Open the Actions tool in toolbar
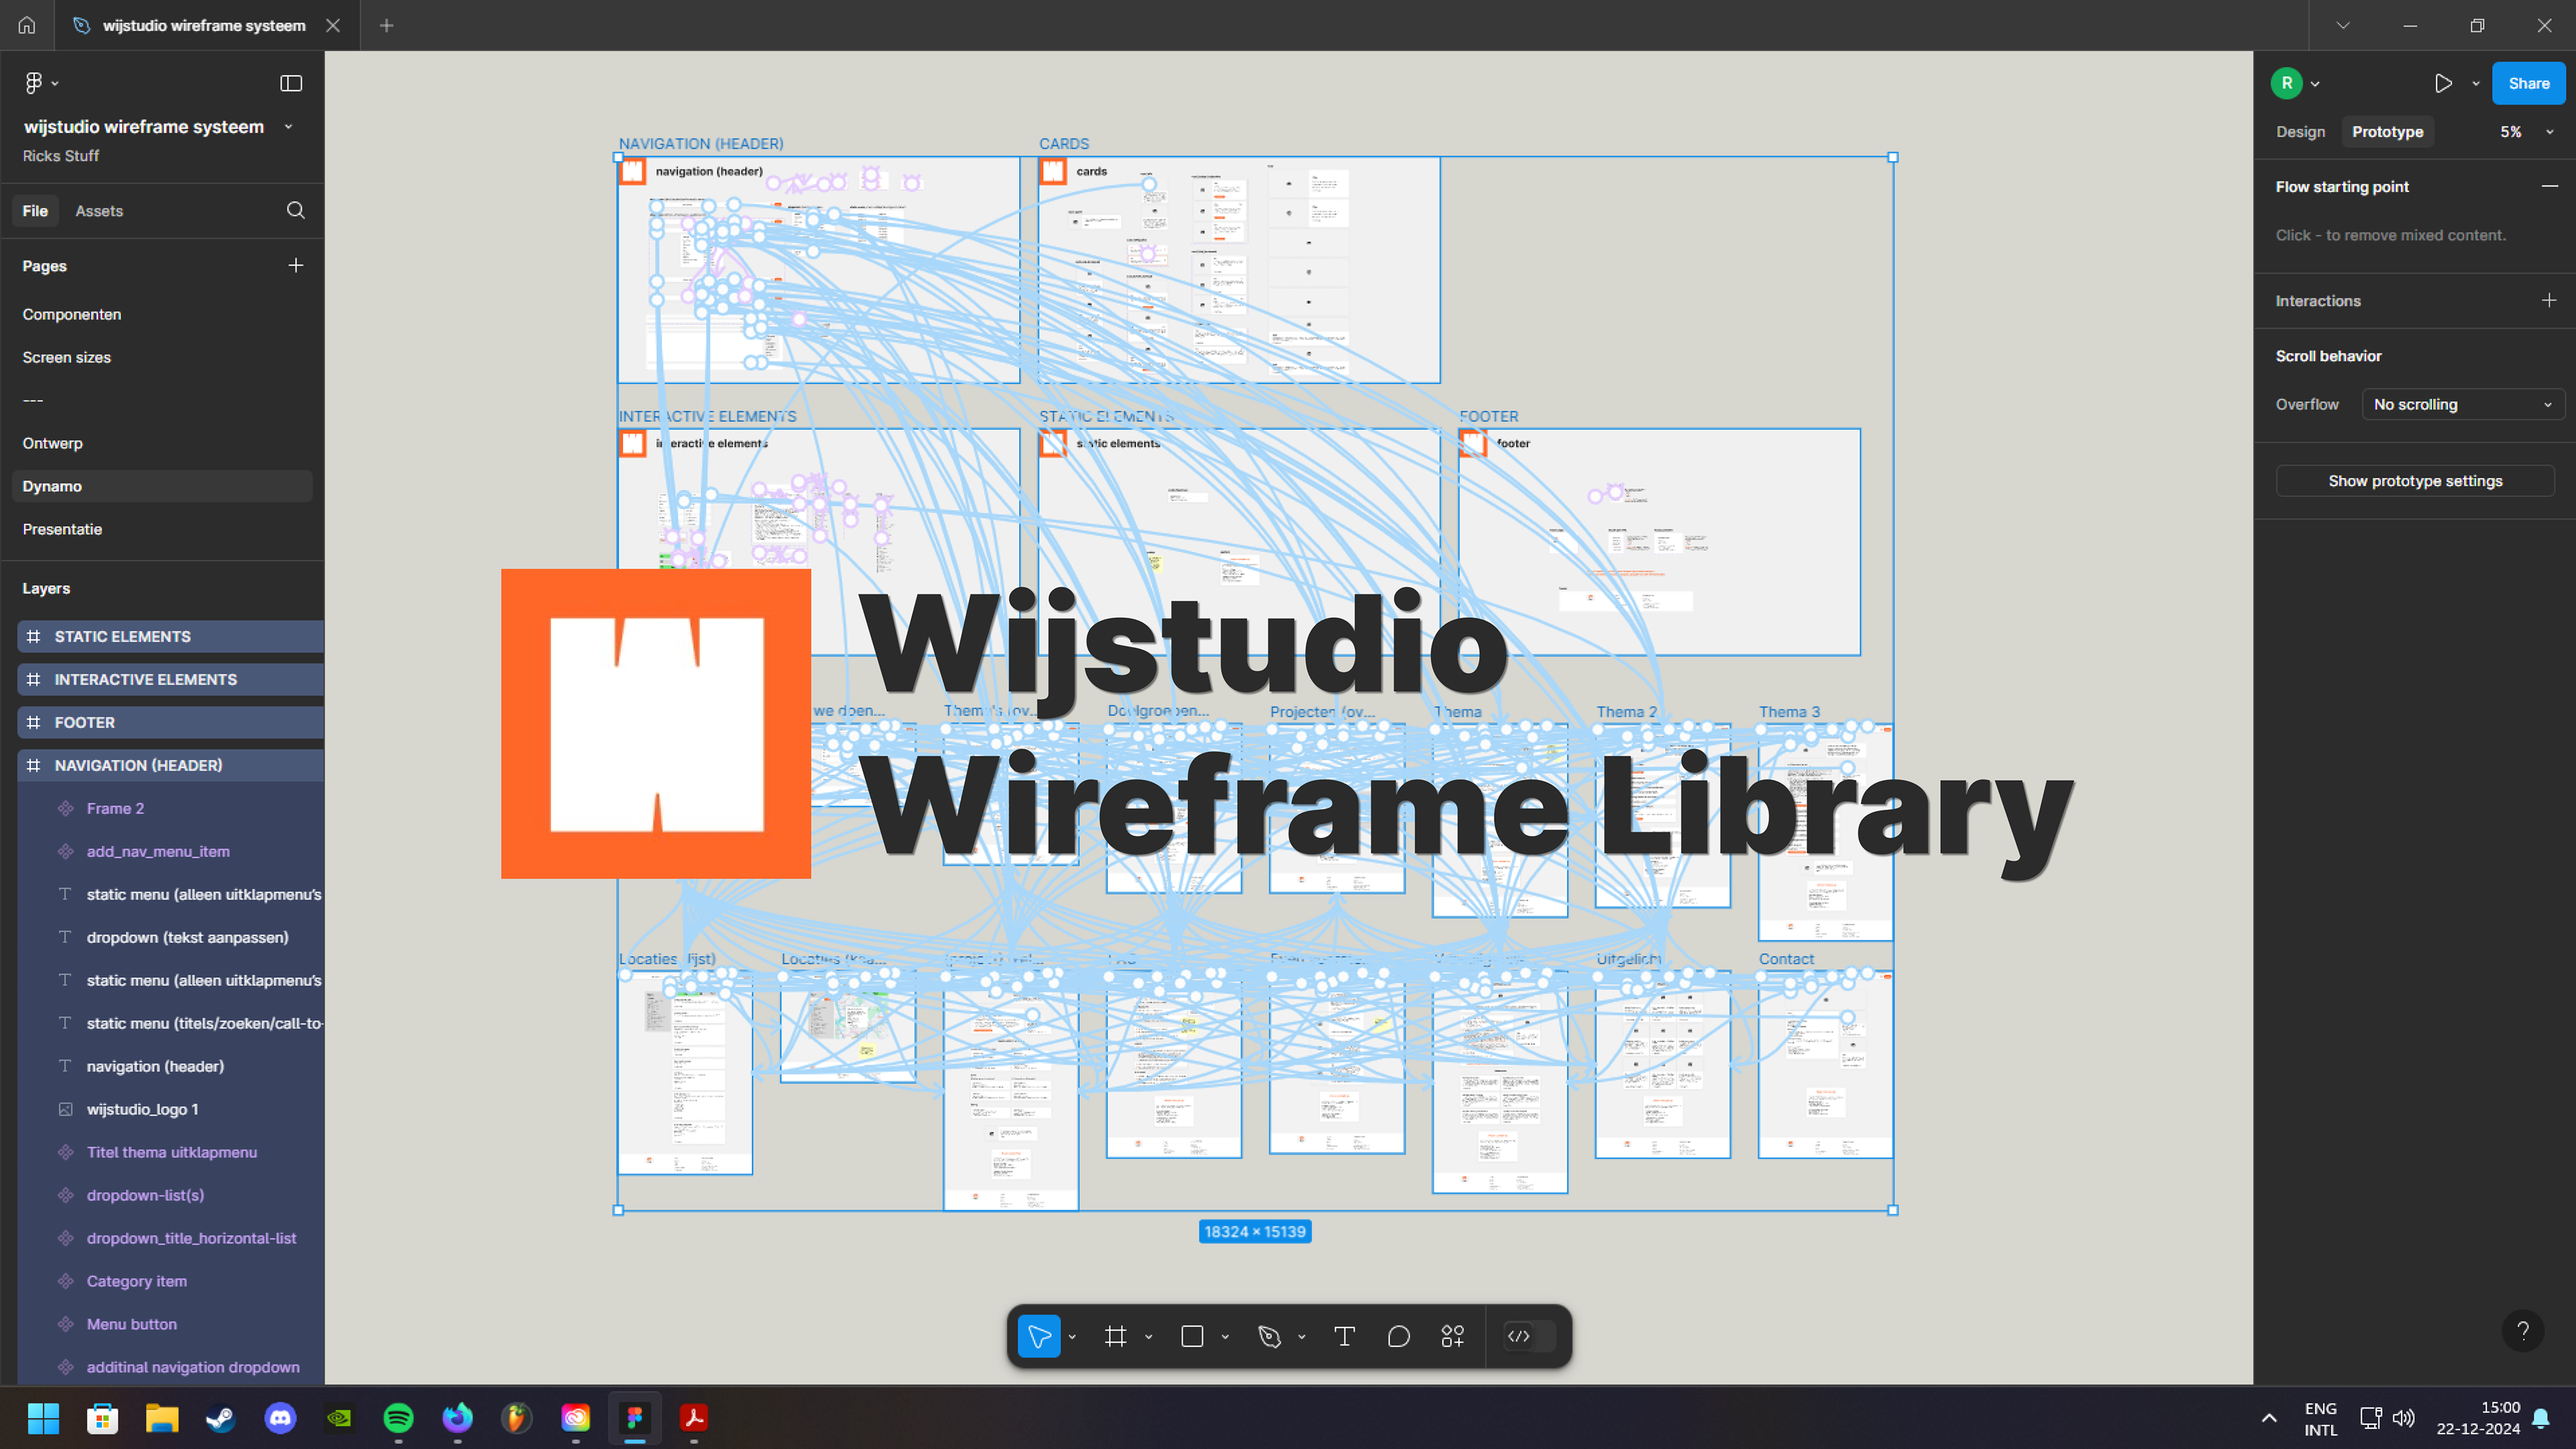2576x1449 pixels. tap(1452, 1336)
